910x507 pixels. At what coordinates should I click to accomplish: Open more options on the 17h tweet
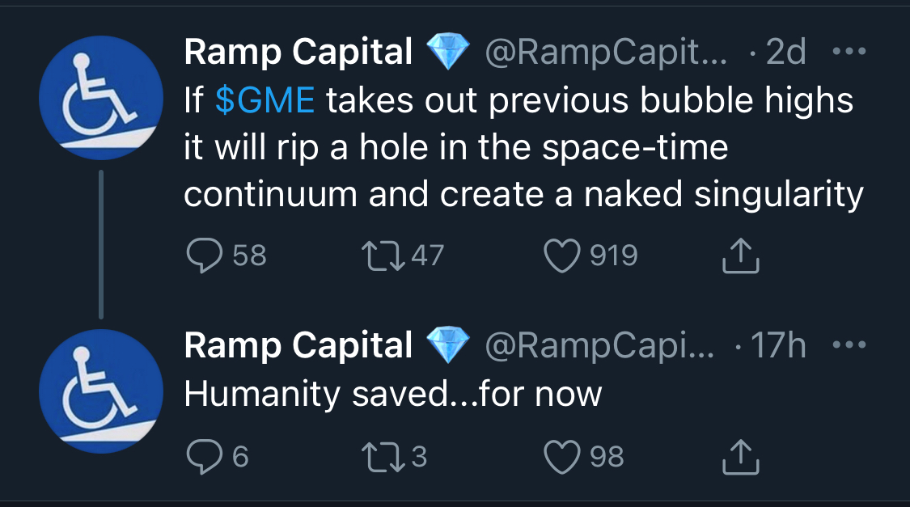(x=849, y=345)
